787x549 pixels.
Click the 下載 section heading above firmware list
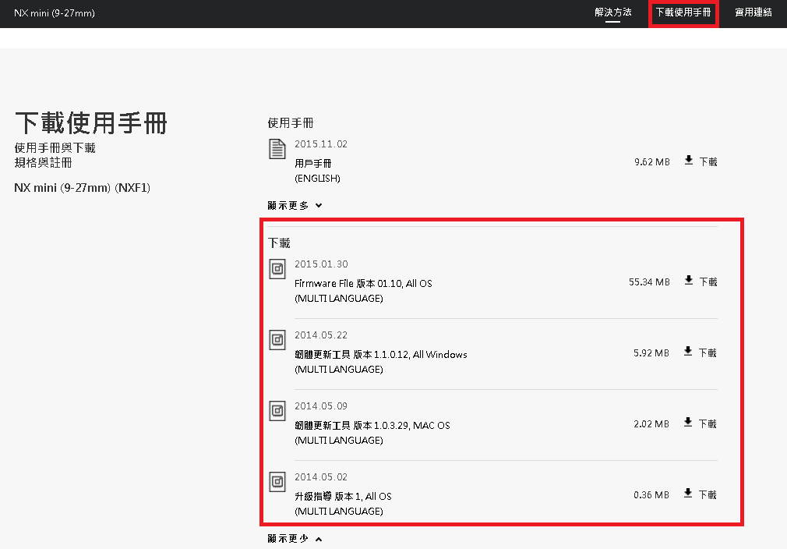point(279,243)
